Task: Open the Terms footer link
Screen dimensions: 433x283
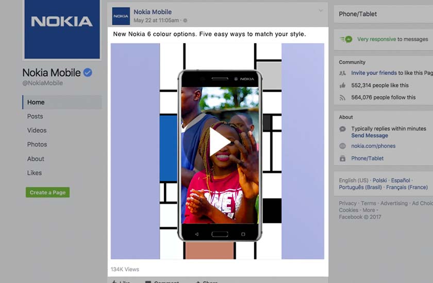Action: tap(369, 203)
